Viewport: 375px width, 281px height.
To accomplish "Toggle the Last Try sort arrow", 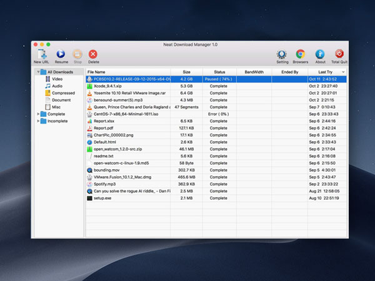I will (343, 72).
